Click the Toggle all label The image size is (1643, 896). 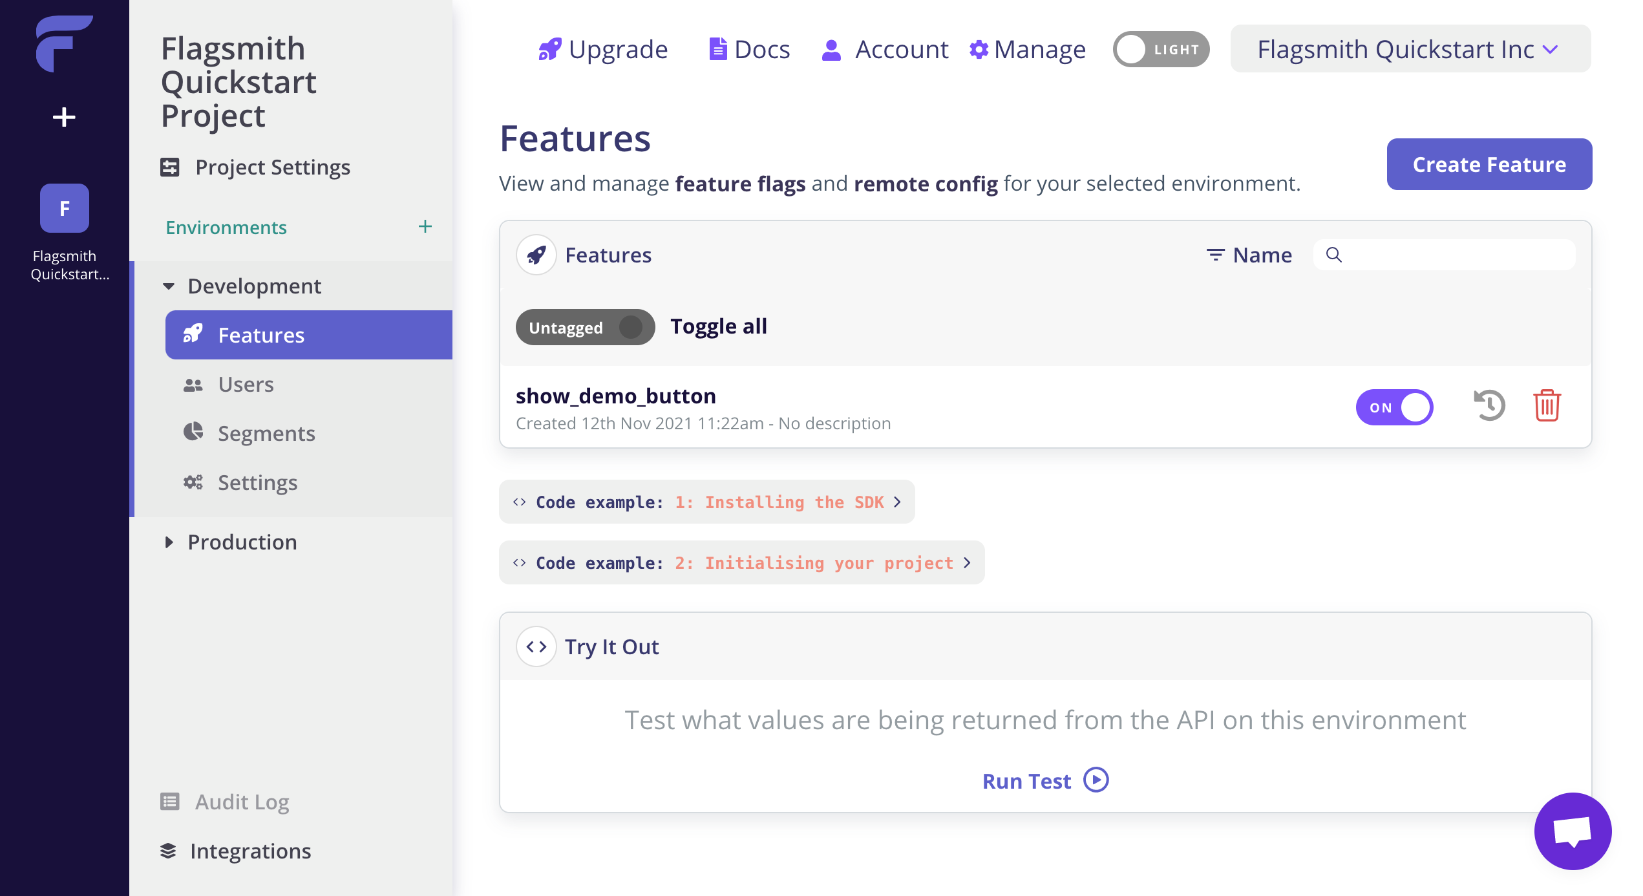coord(719,326)
